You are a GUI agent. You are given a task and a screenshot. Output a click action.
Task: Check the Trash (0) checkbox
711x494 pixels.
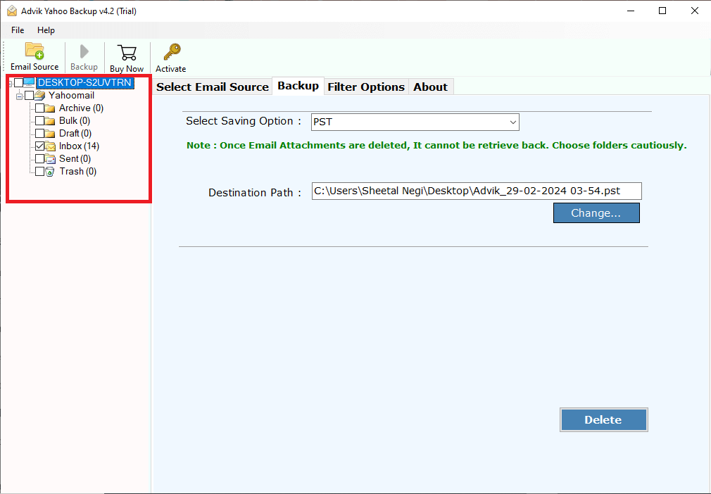40,171
